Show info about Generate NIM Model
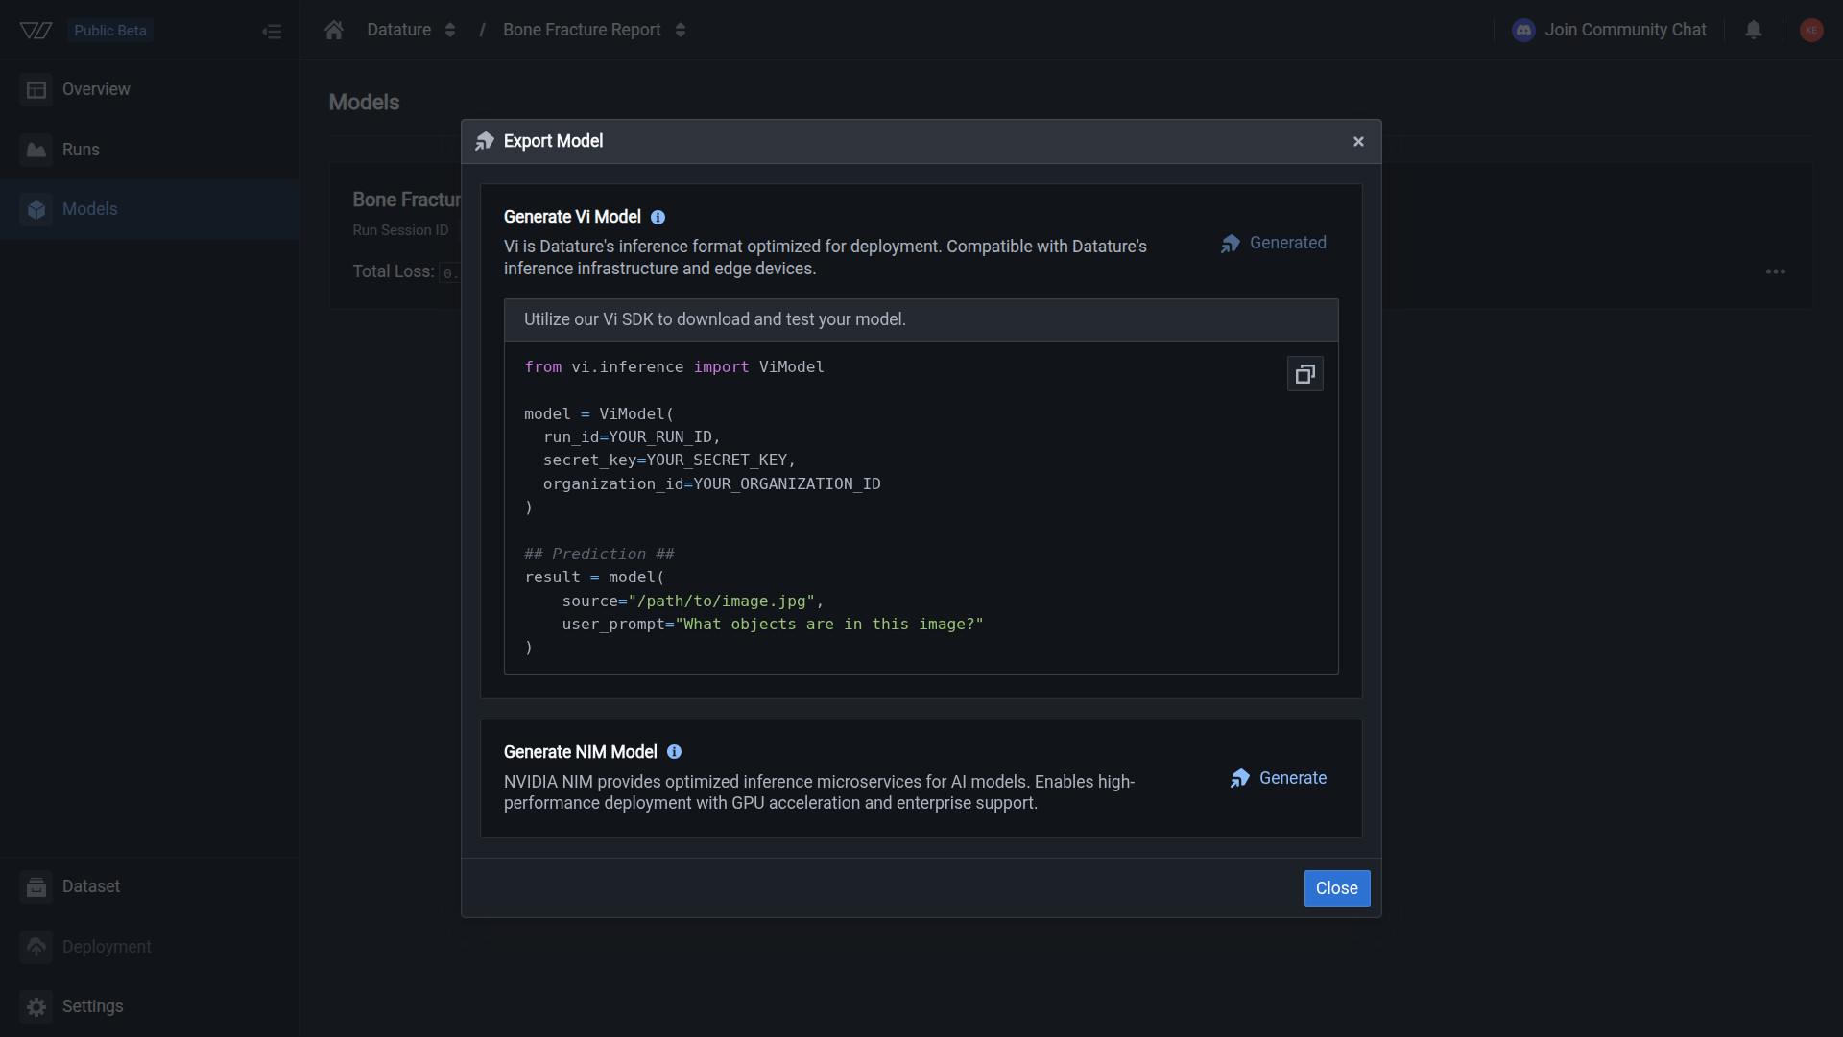The image size is (1843, 1037). click(674, 752)
